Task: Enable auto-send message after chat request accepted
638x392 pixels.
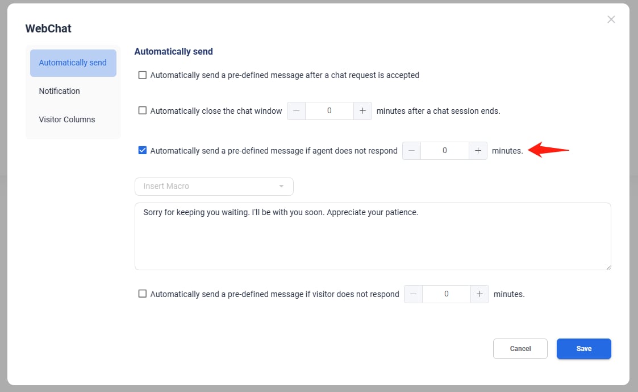Action: (x=143, y=75)
